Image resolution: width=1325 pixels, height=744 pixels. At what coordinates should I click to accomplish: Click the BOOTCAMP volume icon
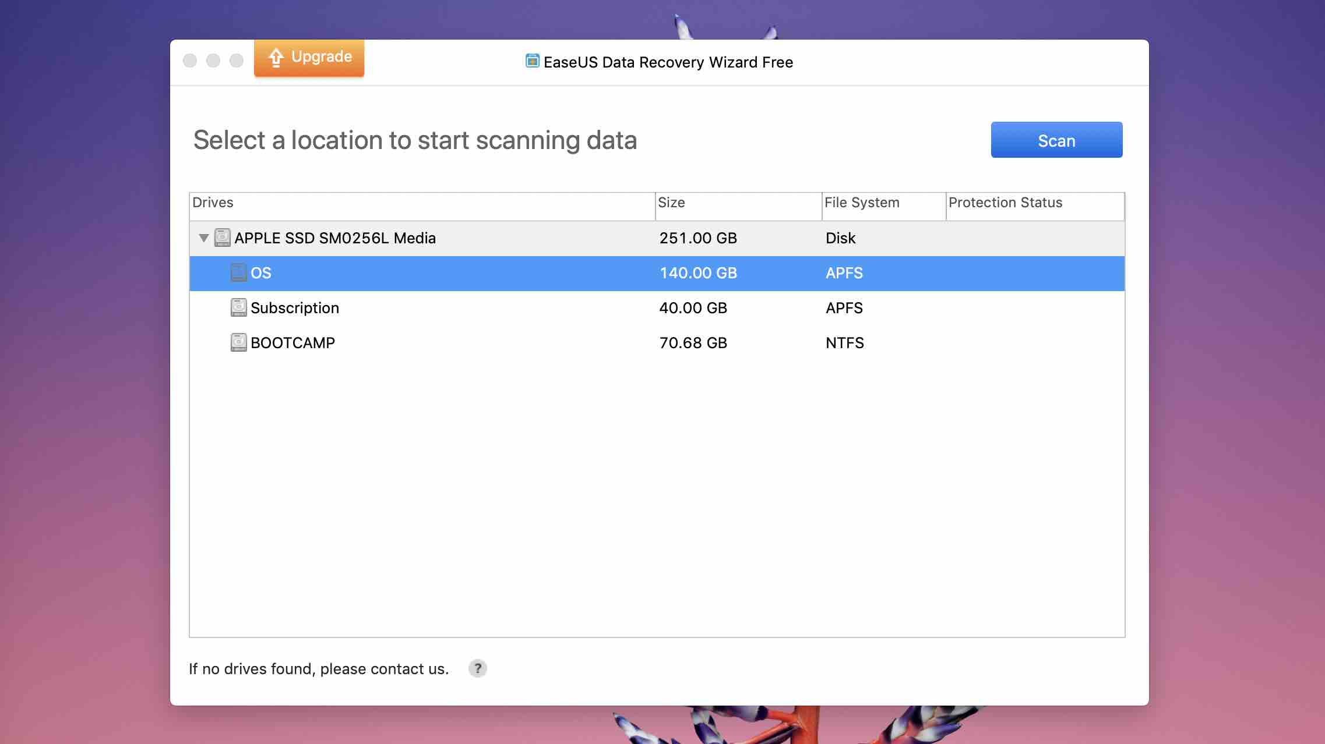(238, 342)
